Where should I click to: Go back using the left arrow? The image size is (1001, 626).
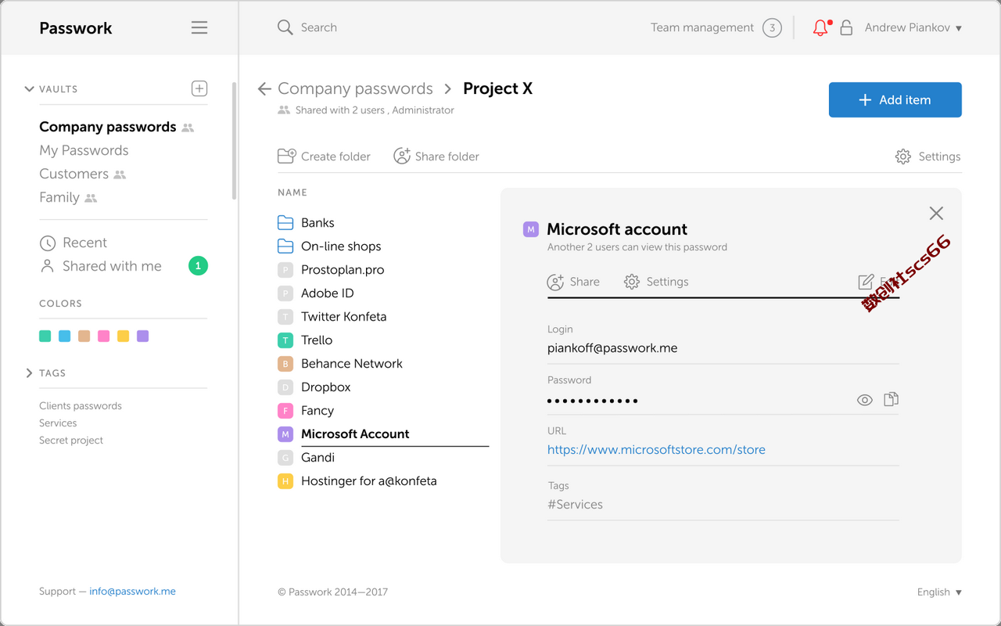coord(264,88)
